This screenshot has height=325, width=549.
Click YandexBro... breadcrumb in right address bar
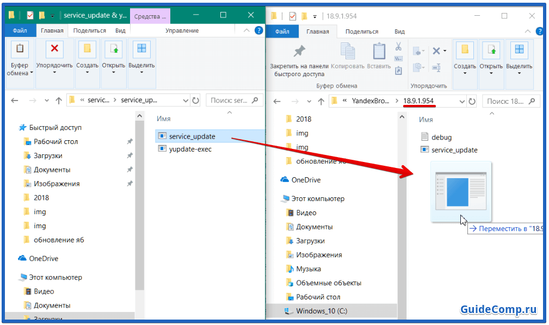pos(371,101)
